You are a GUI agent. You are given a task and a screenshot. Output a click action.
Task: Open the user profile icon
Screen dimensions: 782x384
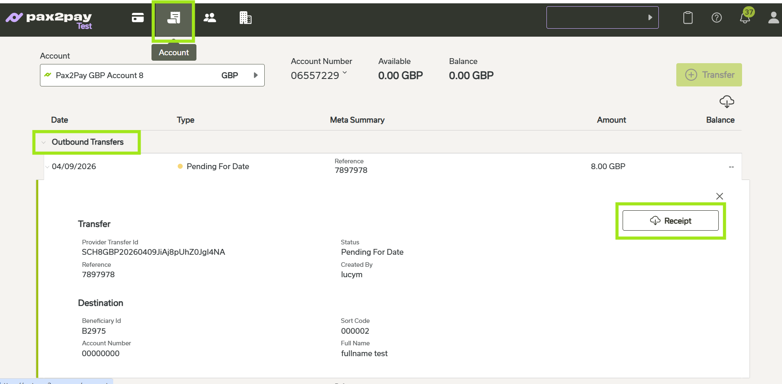pyautogui.click(x=773, y=17)
